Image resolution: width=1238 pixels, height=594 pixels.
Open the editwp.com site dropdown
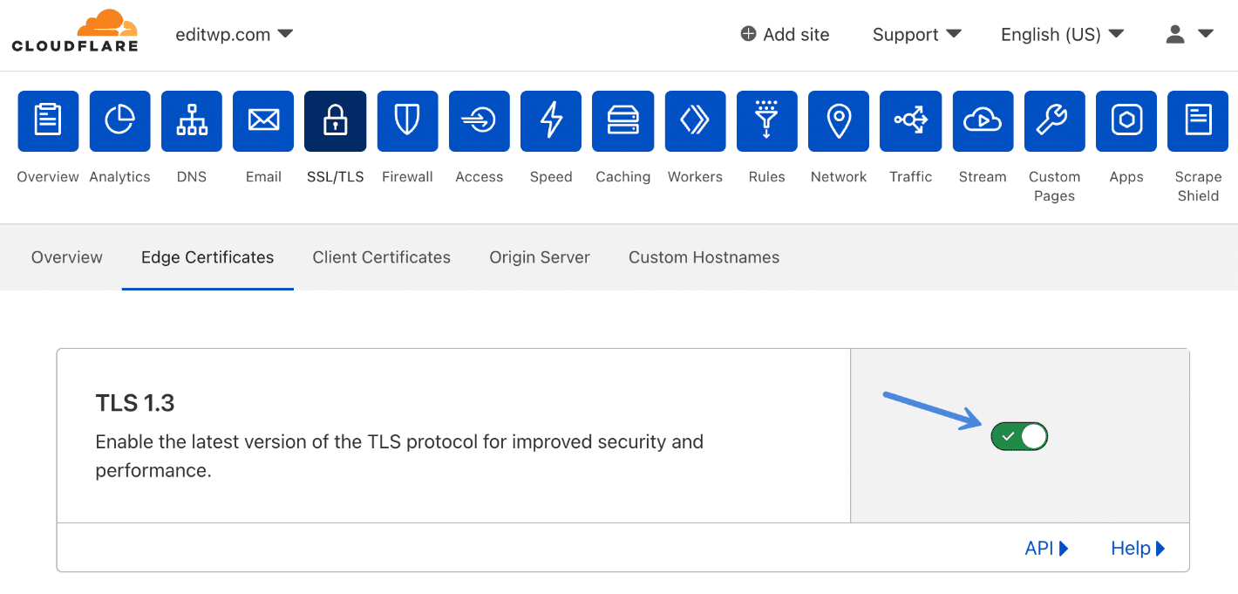coord(233,34)
